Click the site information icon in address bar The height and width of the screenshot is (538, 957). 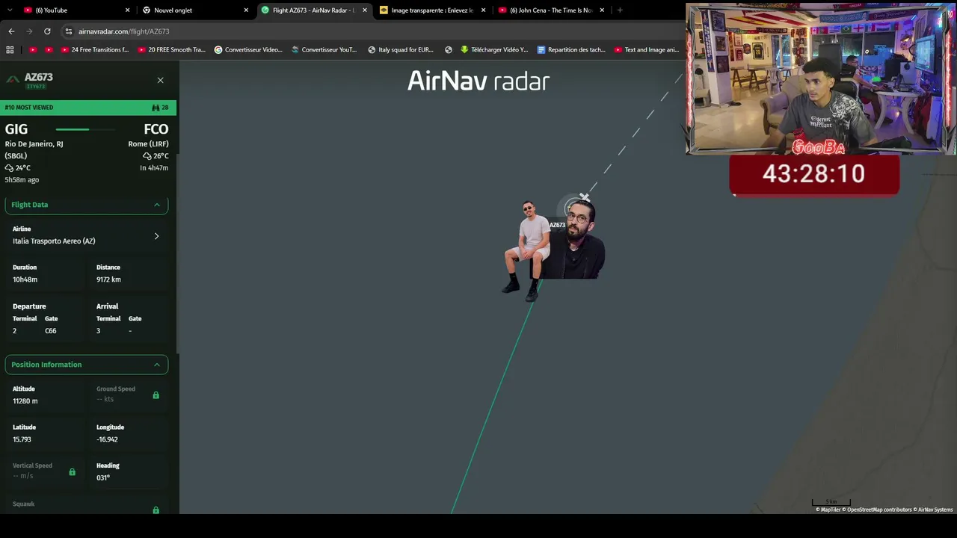point(69,31)
